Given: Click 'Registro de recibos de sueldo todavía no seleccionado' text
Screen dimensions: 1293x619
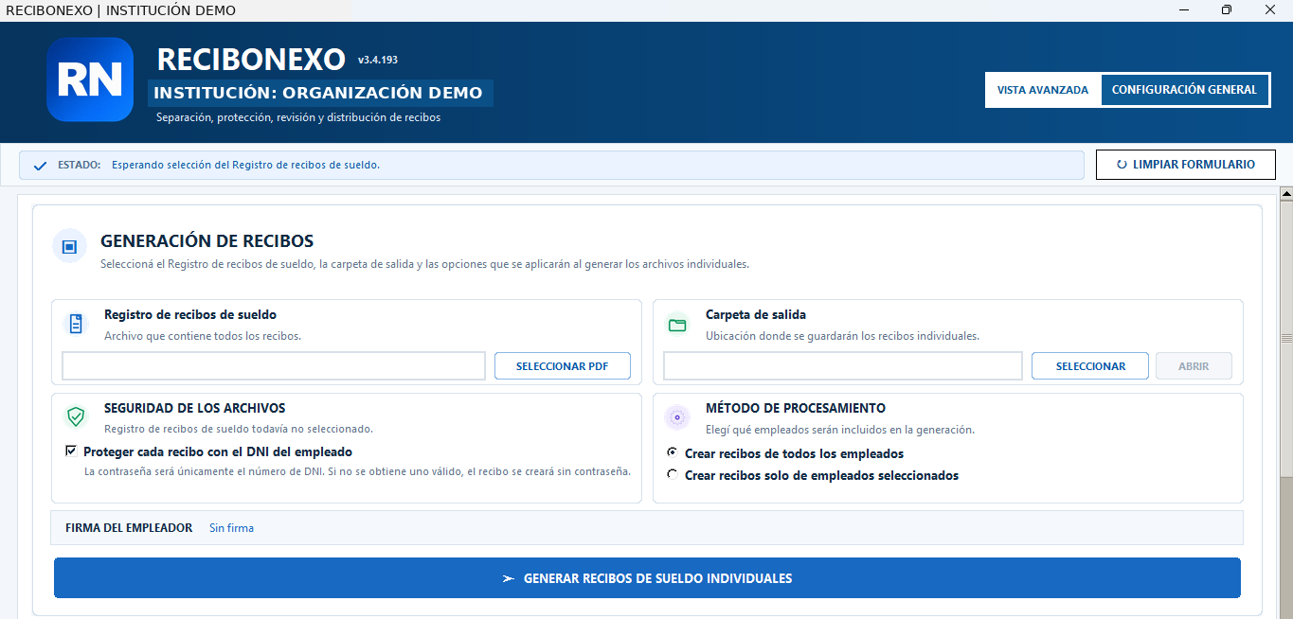Looking at the screenshot, I should [x=239, y=429].
